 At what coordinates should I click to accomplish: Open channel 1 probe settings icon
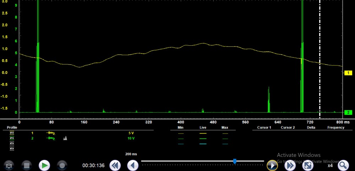click(51, 133)
